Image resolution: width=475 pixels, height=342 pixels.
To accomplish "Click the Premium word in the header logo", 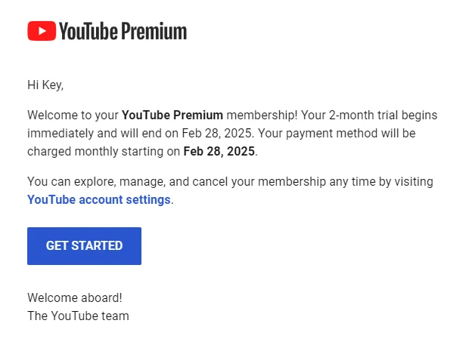I will pyautogui.click(x=154, y=31).
